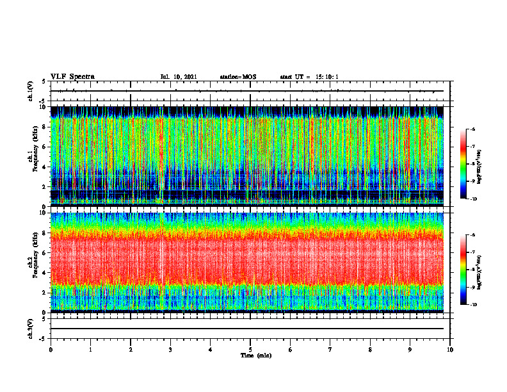Viewport: 507px width, 392px height.
Task: Click the "-7" label on ch.2 colorbar
Action: [x=472, y=252]
